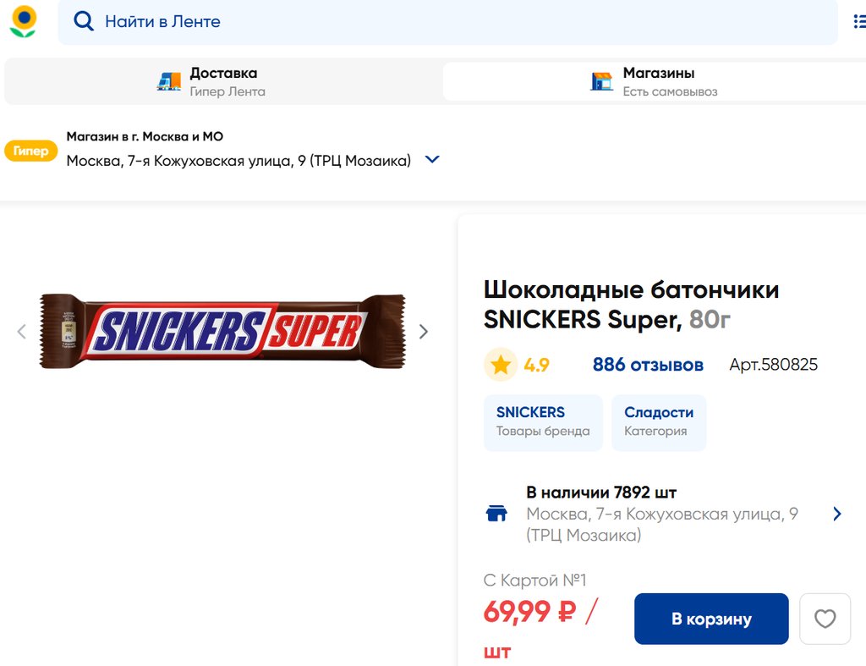
Task: Show previous product image
Action: click(x=22, y=332)
